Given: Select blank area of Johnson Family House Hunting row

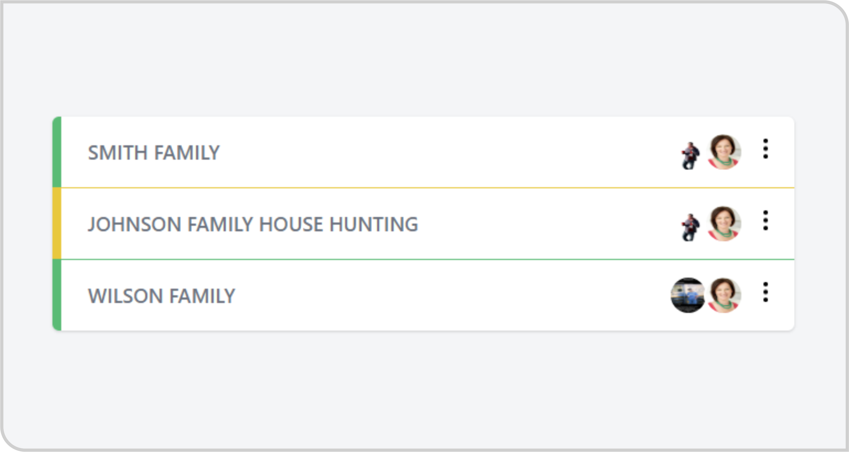Looking at the screenshot, I should [536, 223].
